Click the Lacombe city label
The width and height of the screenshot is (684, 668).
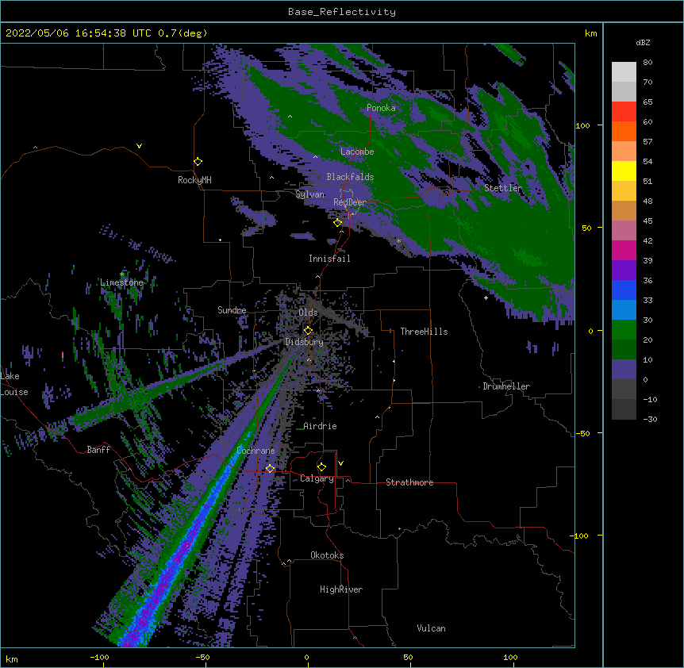tap(357, 152)
